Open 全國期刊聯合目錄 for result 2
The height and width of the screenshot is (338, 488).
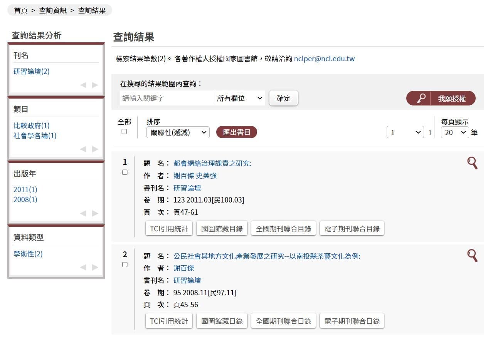pyautogui.click(x=284, y=321)
